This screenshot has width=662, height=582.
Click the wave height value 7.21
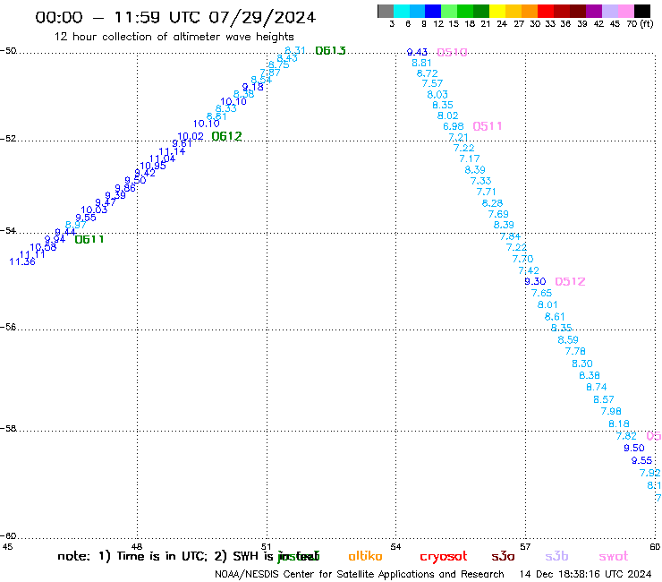458,137
